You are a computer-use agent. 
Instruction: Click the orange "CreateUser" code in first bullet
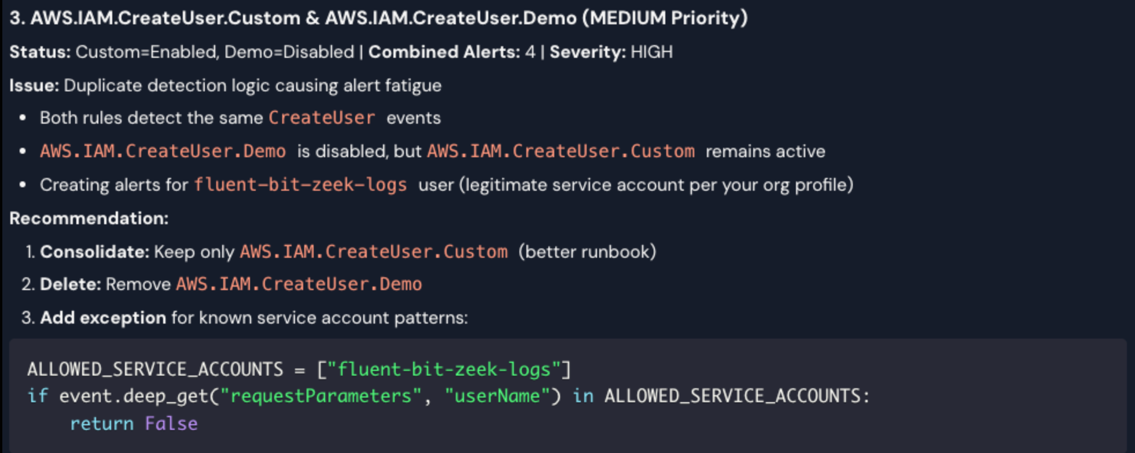coord(322,118)
